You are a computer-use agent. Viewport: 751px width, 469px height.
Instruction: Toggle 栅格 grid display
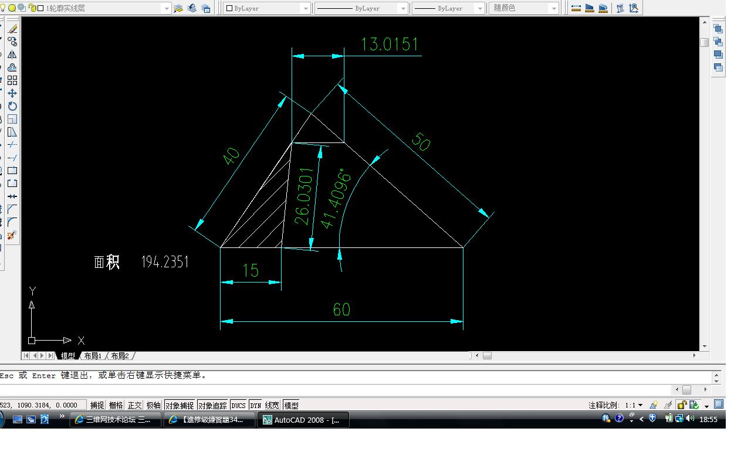pyautogui.click(x=116, y=405)
